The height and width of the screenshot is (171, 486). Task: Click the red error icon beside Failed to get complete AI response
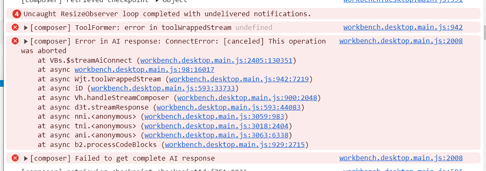(15, 158)
